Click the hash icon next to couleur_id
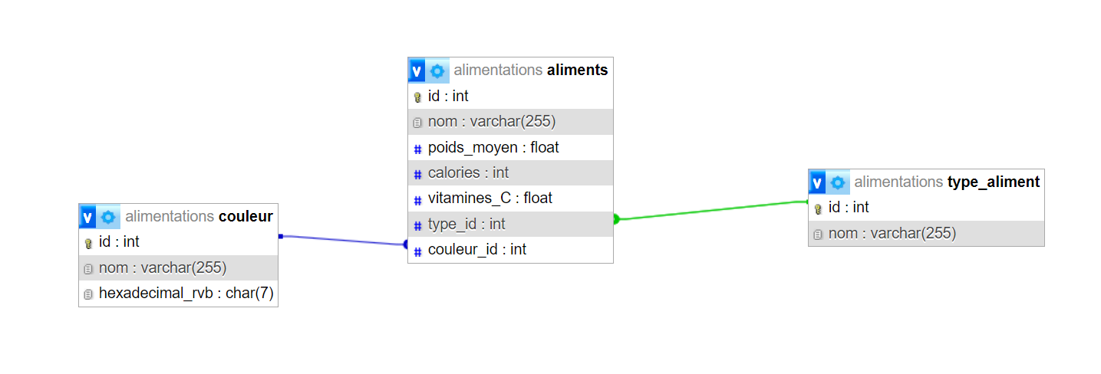Image resolution: width=1101 pixels, height=374 pixels. [417, 251]
